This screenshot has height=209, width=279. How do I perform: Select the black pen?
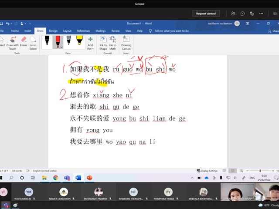[x=47, y=42]
